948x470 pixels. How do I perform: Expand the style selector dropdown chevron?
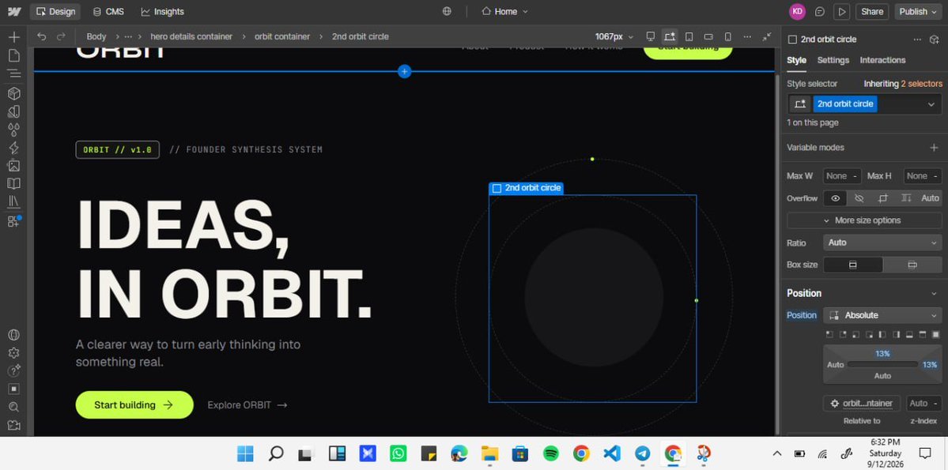[931, 104]
